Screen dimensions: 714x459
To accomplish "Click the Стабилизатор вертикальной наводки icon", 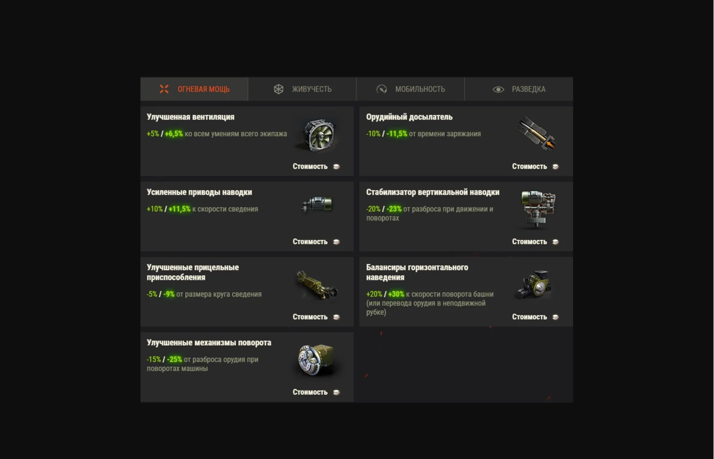I will [537, 209].
